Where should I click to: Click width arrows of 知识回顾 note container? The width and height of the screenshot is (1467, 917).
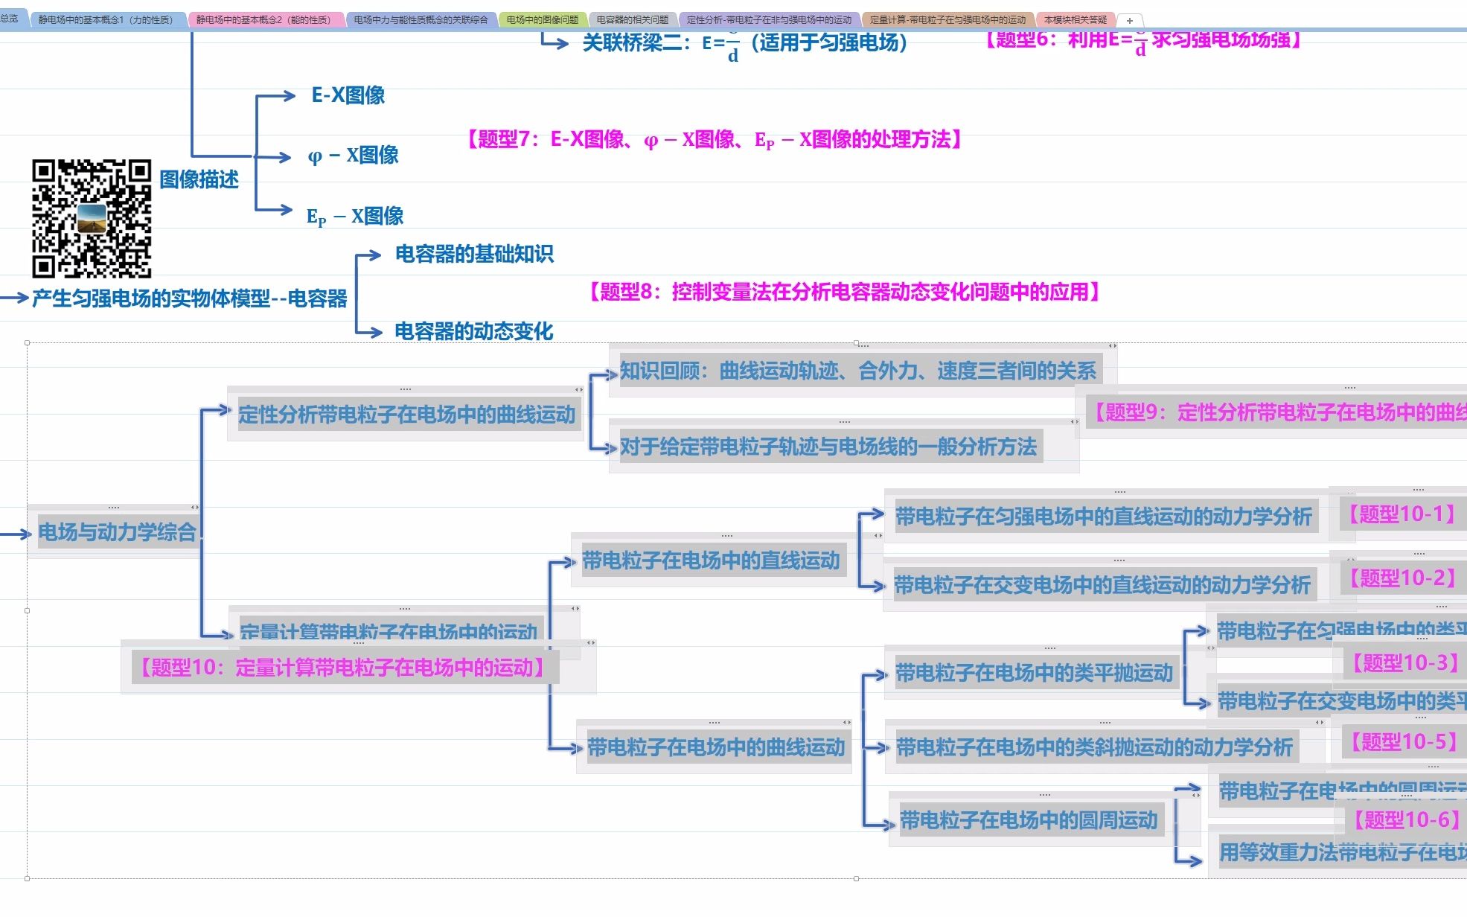pos(1112,345)
